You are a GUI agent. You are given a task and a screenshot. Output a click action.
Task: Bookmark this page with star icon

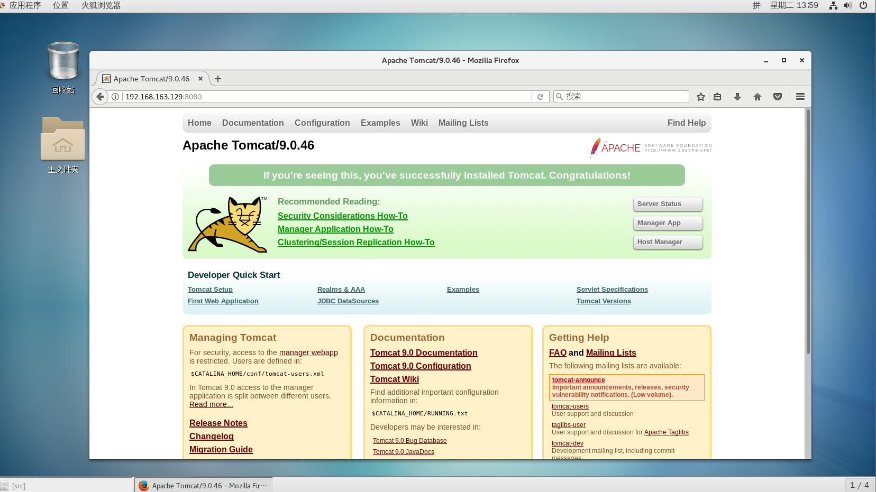(x=701, y=97)
